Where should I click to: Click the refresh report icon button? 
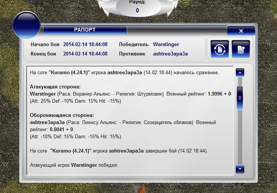(219, 49)
